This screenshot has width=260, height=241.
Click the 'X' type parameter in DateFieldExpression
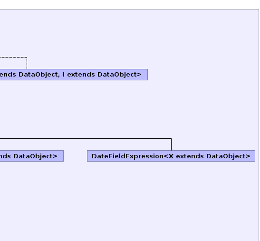point(171,156)
